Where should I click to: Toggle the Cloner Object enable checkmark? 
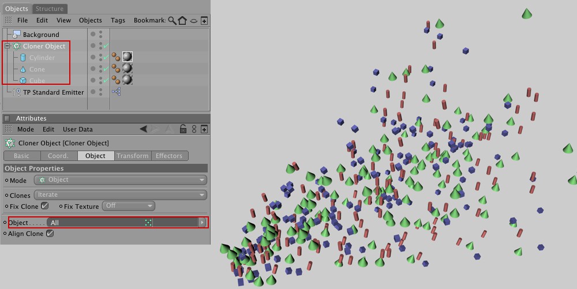tap(106, 46)
